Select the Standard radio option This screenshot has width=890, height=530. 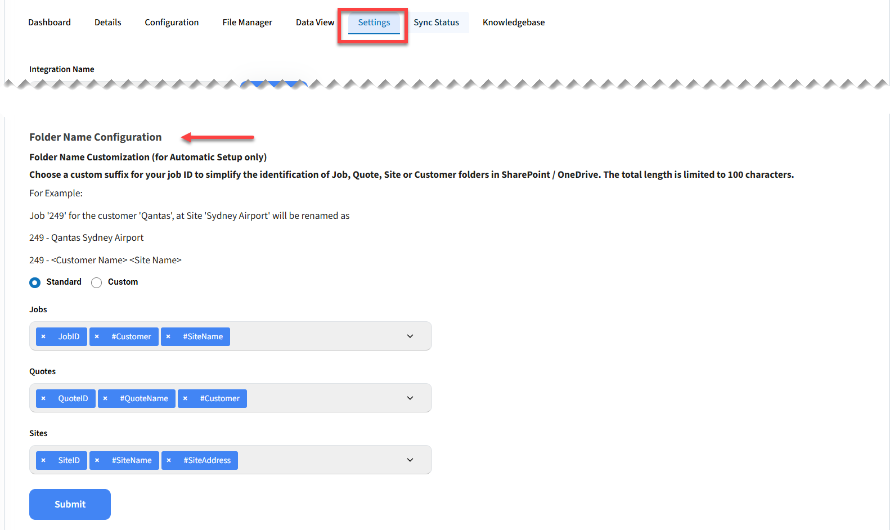pos(35,282)
